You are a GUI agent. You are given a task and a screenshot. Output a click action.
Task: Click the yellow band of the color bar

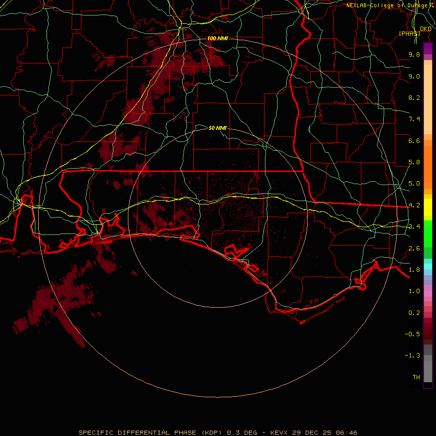[428, 207]
